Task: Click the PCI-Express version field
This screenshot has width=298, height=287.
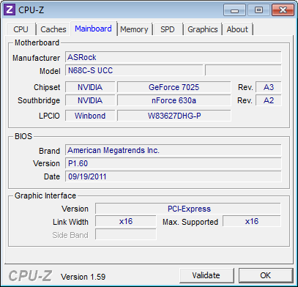Action: point(188,209)
